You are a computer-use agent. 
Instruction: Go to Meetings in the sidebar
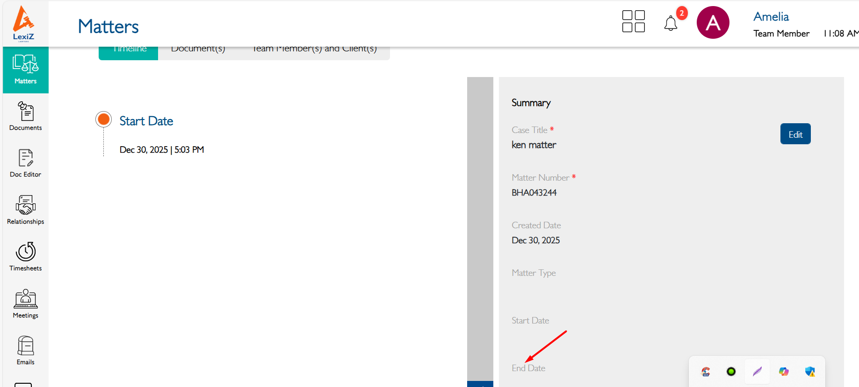tap(26, 304)
